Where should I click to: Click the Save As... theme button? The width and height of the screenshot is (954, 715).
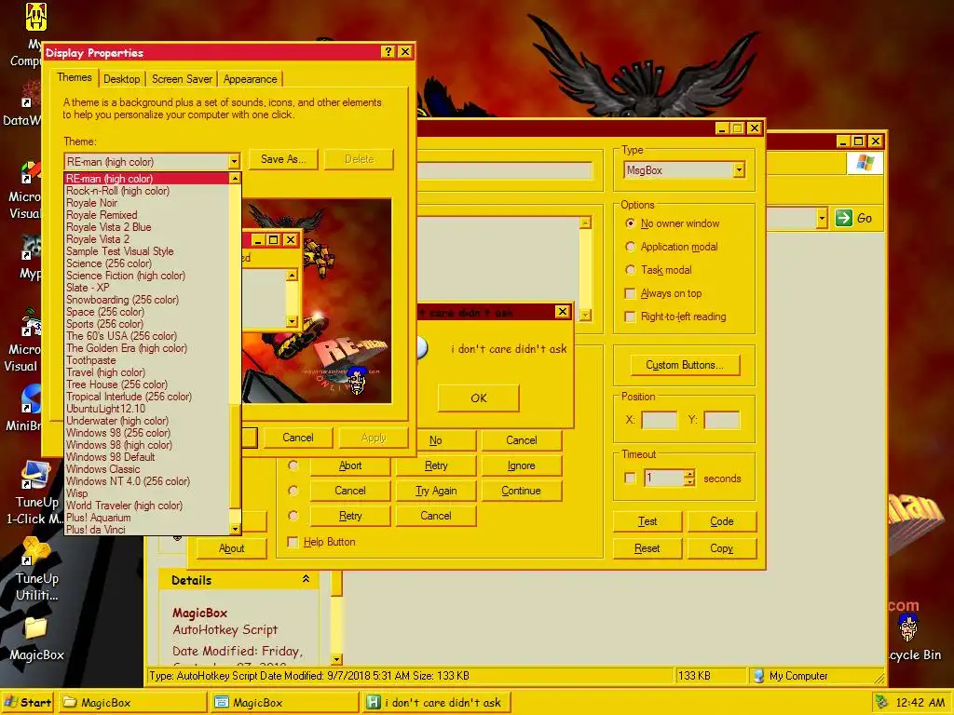tap(283, 159)
